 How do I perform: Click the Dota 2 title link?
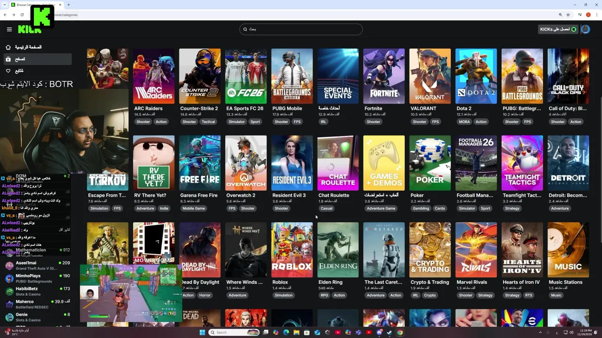click(464, 108)
